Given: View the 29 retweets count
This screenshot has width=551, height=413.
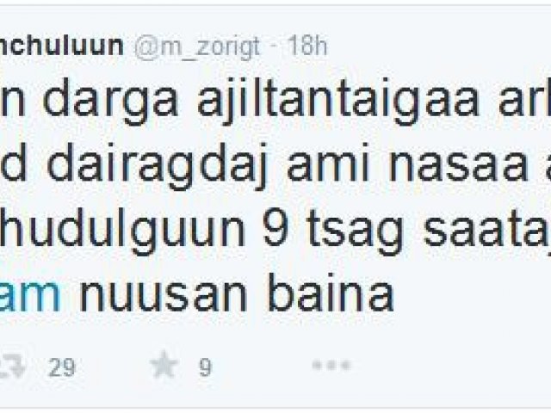Looking at the screenshot, I should 62,367.
